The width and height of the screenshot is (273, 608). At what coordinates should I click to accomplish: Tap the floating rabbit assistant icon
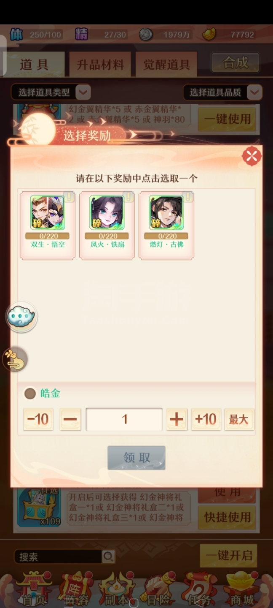click(x=15, y=360)
